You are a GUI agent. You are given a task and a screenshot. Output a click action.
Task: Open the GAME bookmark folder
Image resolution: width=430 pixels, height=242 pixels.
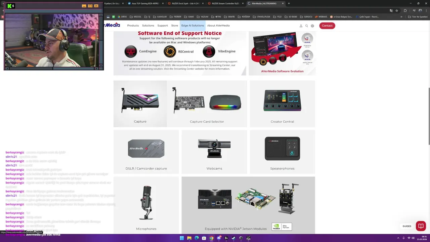click(x=189, y=17)
